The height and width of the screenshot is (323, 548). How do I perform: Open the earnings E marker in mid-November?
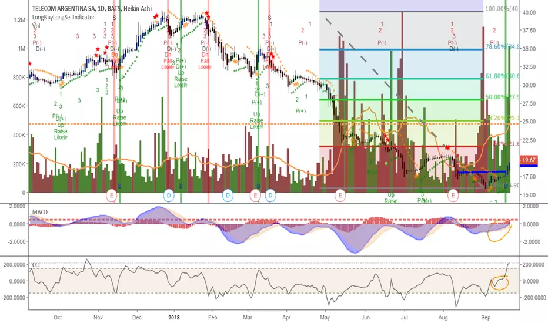click(112, 195)
